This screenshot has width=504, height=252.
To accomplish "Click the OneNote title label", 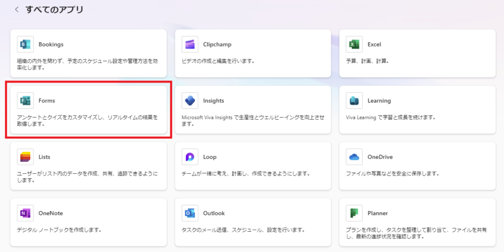I will [50, 213].
